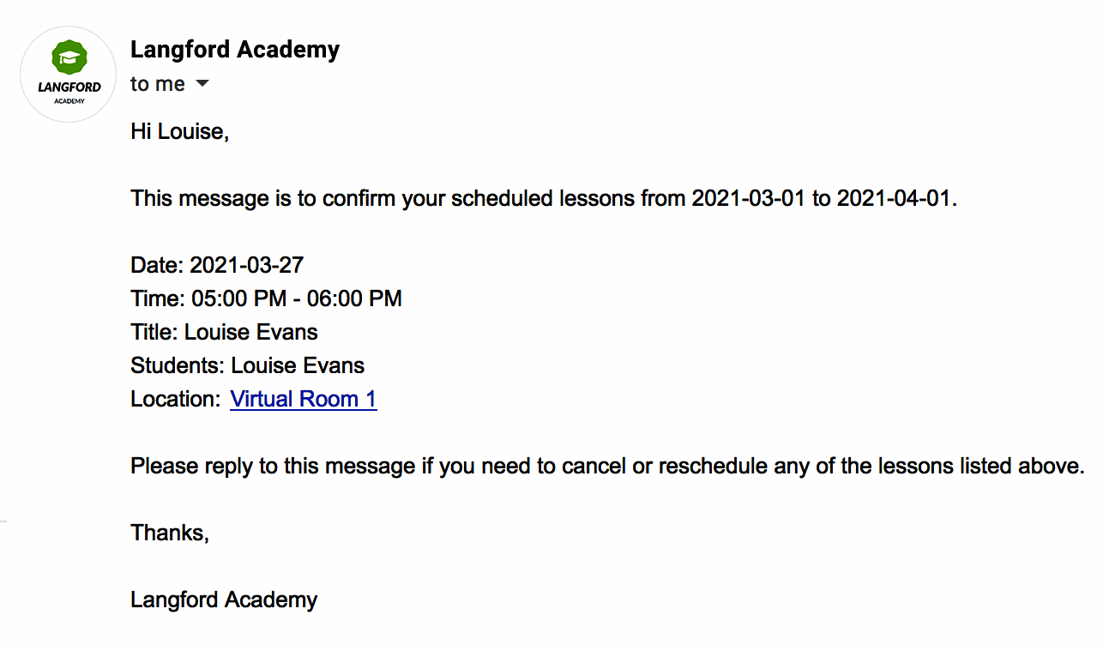This screenshot has width=1103, height=651.
Task: Click the LANGFORD wordmark inside the avatar
Action: 69,87
